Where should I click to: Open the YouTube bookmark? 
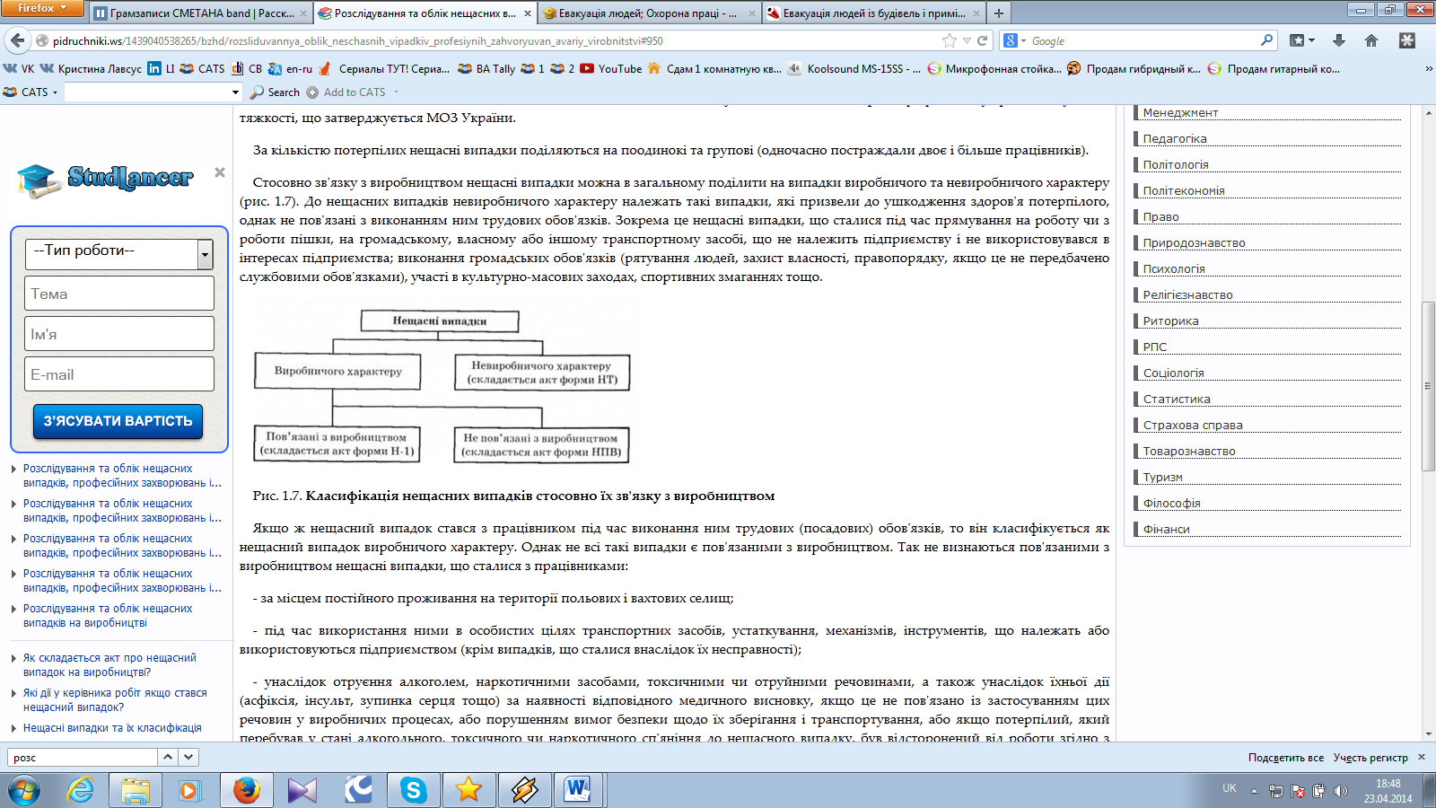coord(610,68)
